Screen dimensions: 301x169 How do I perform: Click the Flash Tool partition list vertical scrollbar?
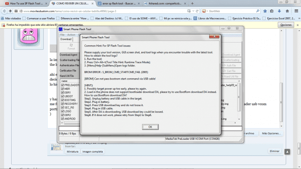(x=239, y=100)
